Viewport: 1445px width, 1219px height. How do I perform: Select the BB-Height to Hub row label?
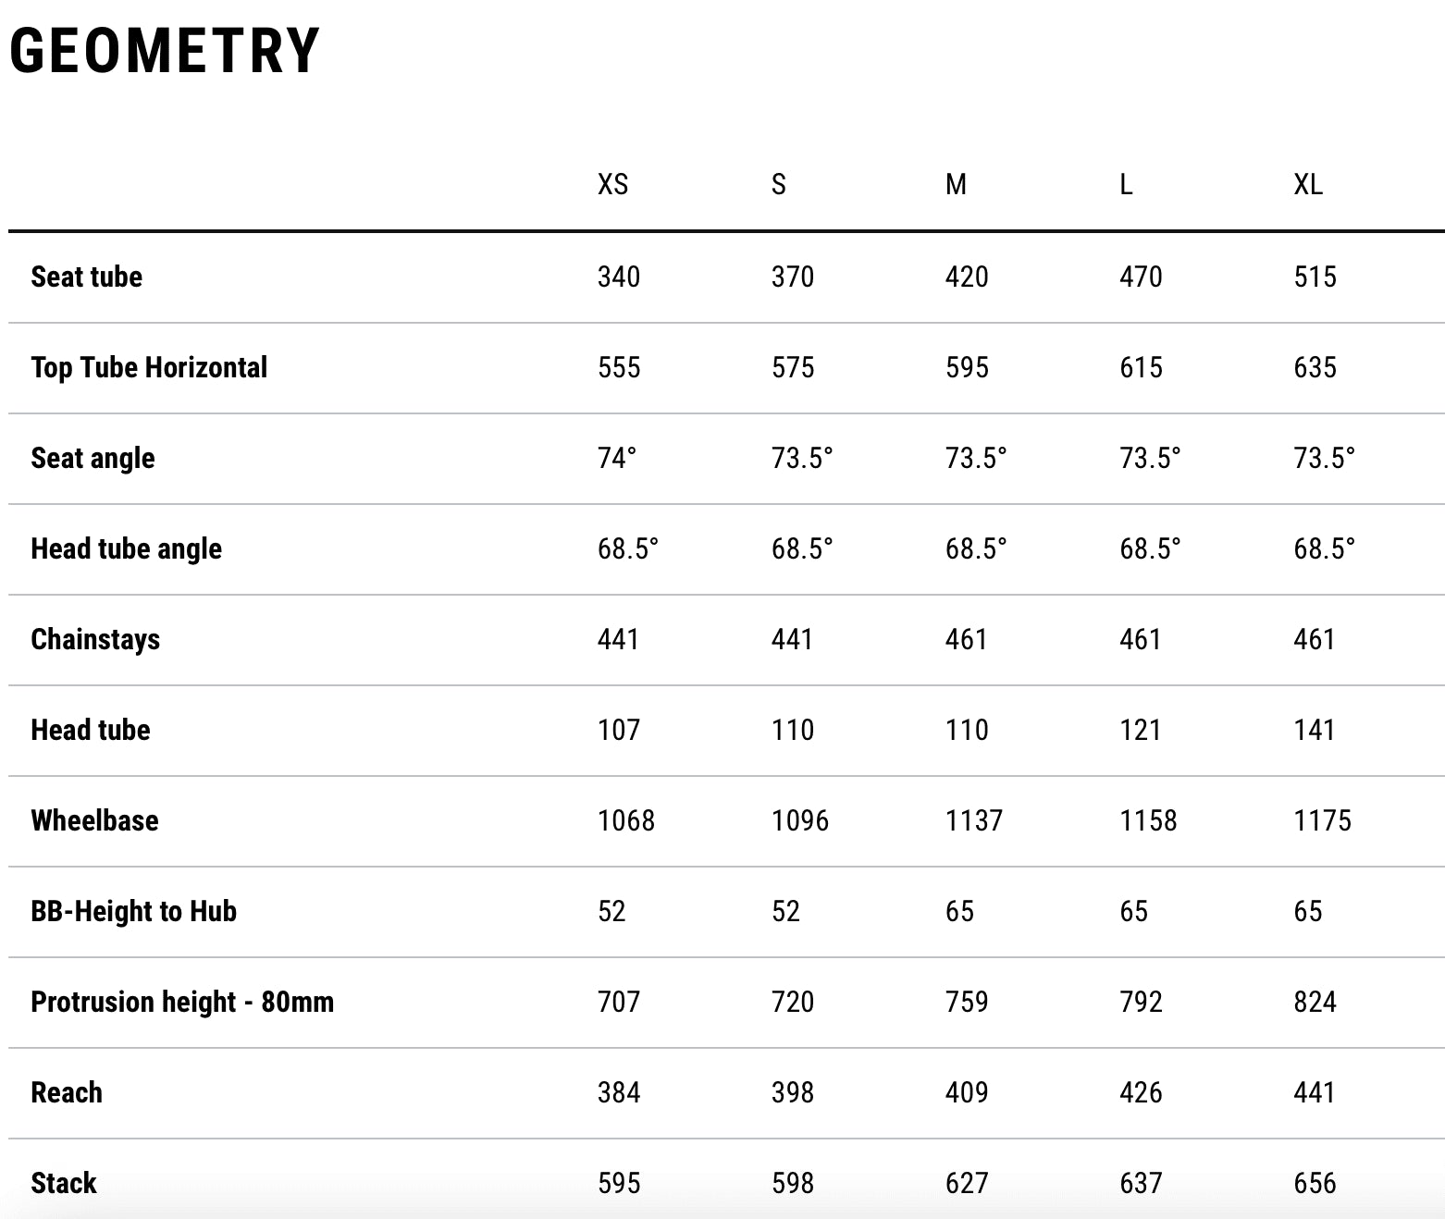point(133,911)
